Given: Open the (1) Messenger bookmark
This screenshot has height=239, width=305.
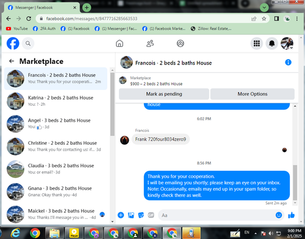Looking at the screenshot, I should [116, 29].
